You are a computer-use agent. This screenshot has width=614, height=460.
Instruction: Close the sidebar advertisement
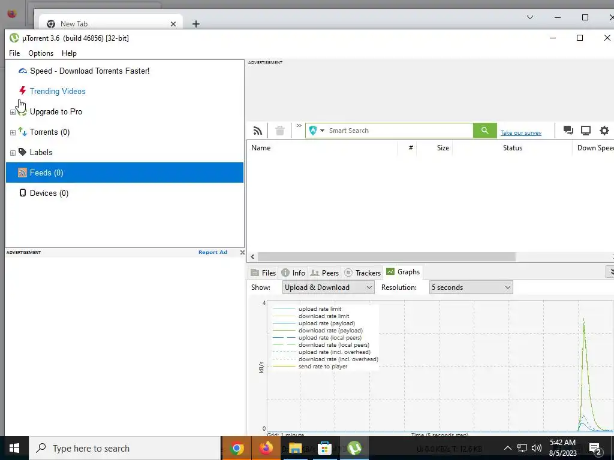pyautogui.click(x=242, y=252)
